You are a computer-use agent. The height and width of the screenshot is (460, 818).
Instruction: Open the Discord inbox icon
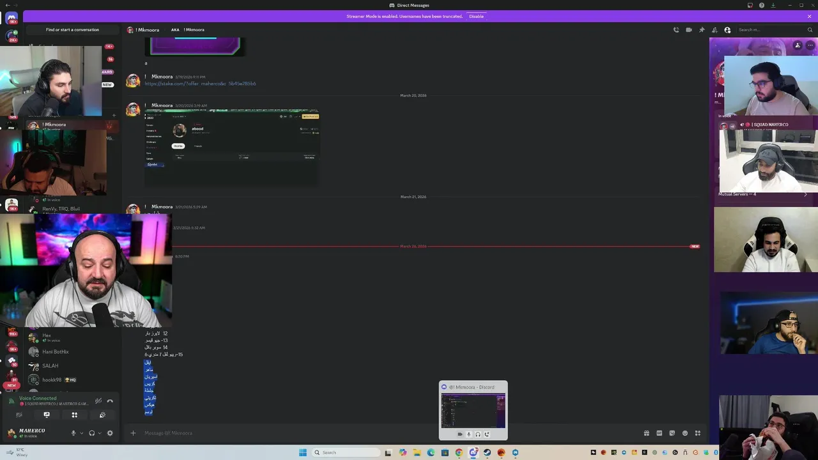[750, 5]
